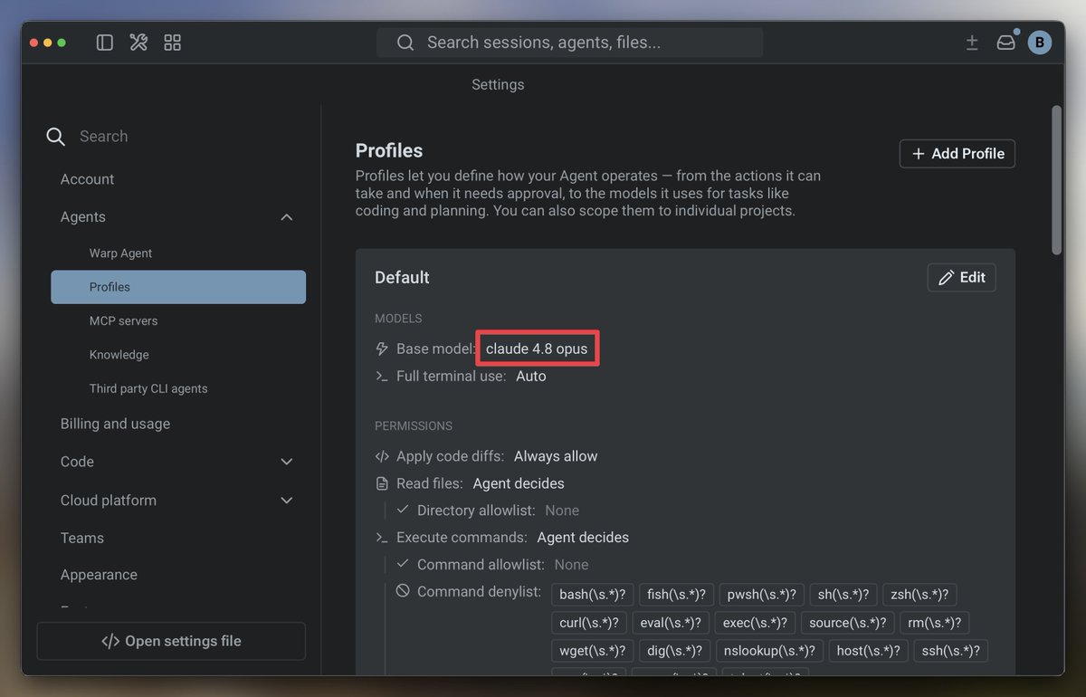Click the bash(\s.*)? denylist chip
The image size is (1086, 697).
(592, 595)
